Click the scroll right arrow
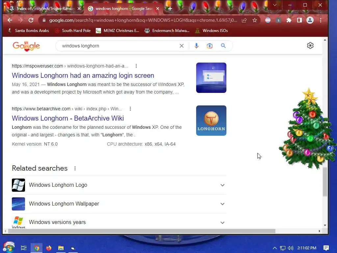The height and width of the screenshot is (253, 337). [x=319, y=231]
